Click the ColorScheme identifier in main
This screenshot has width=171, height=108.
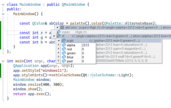(x=103, y=75)
